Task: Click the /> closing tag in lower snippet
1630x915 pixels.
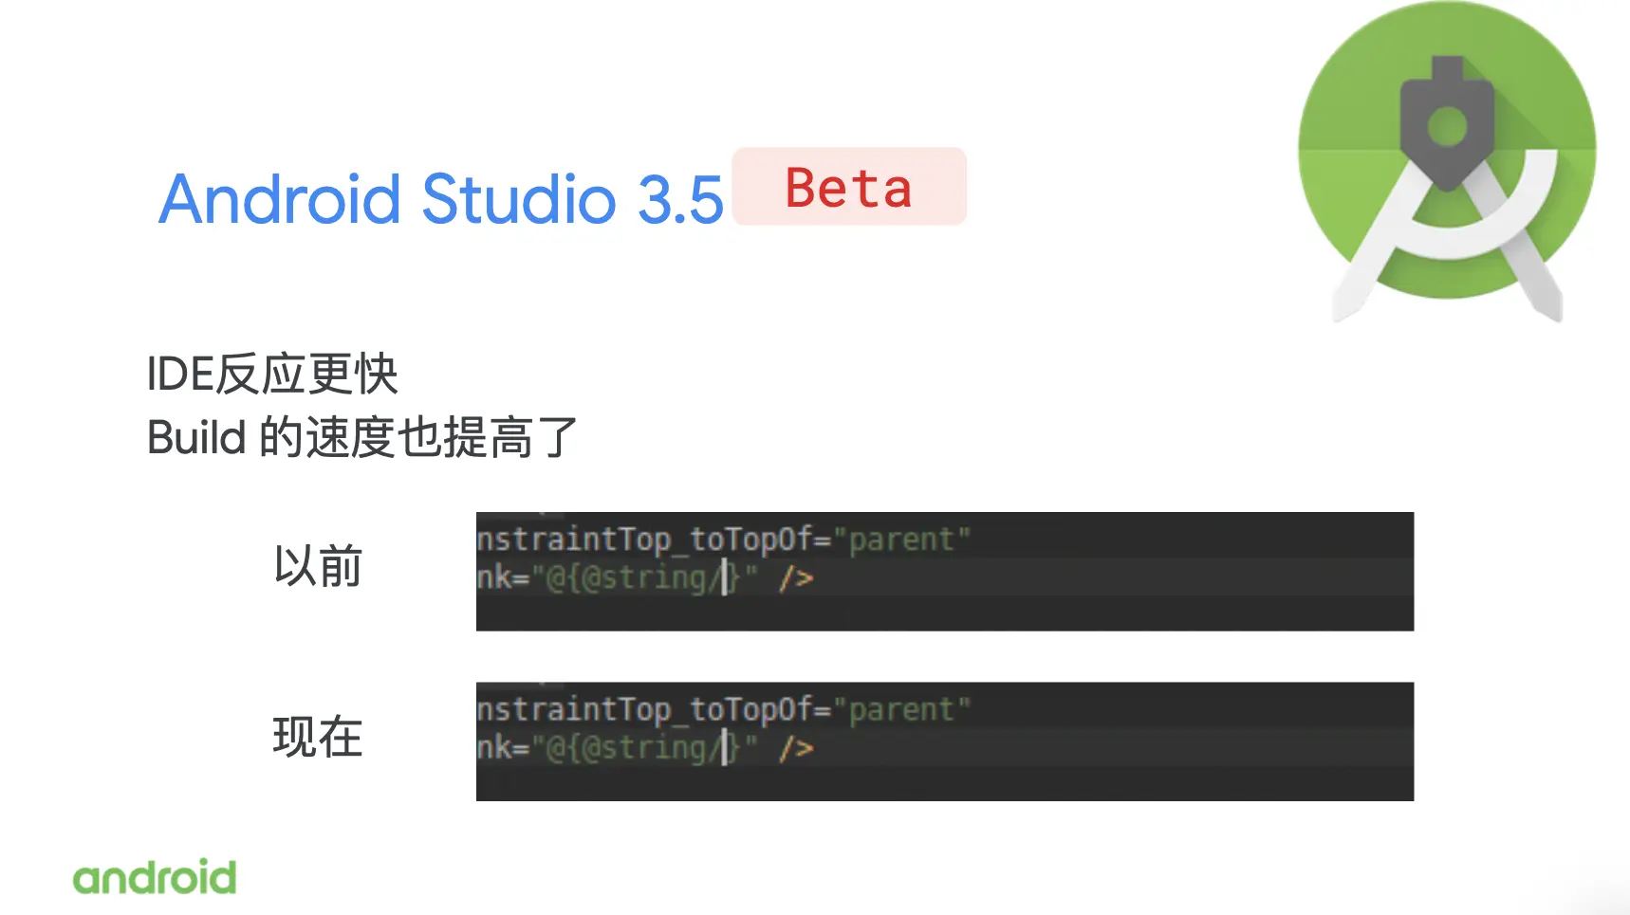Action: [796, 747]
